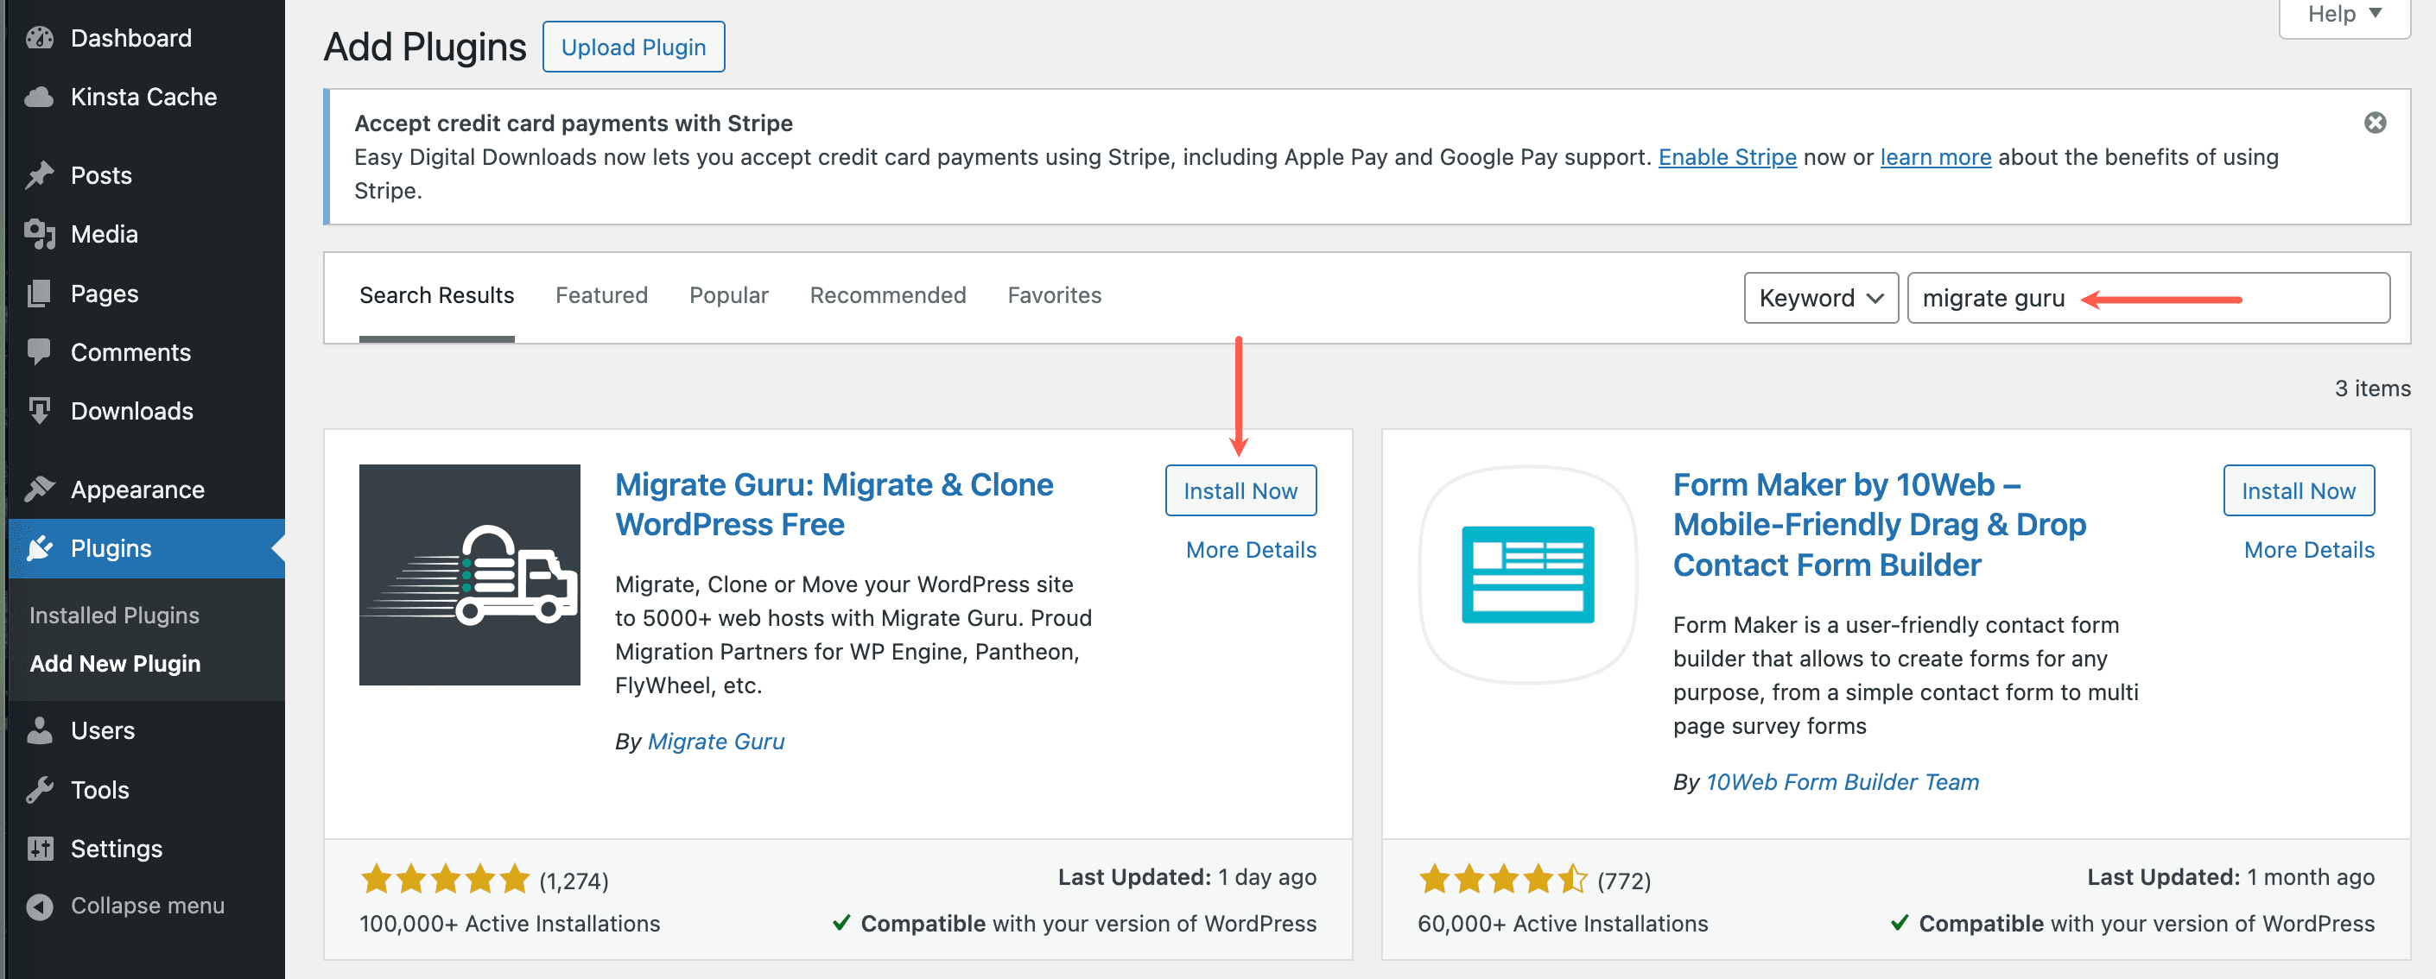Select the Appearance brush icon
This screenshot has height=979, width=2436.
click(x=39, y=488)
